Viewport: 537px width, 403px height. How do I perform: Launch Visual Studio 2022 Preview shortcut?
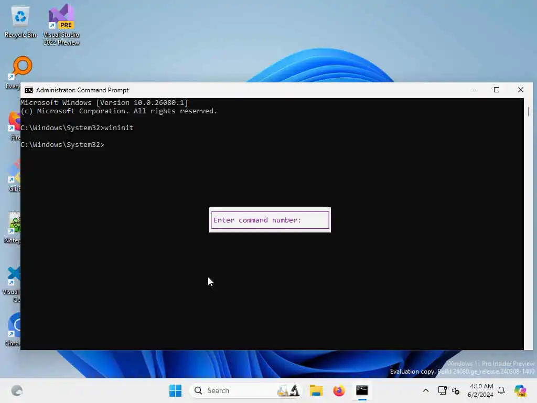pos(61,25)
